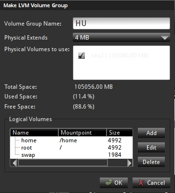The image size is (175, 193).
Task: Click the 1984 size value for swap
Action: [115, 155]
